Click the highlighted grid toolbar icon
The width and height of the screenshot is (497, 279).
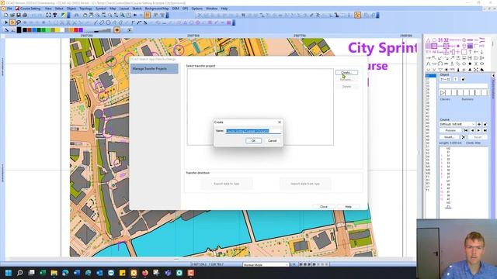148,15
